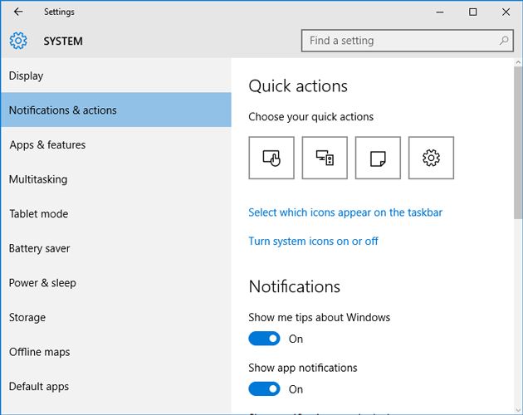Viewport: 523px width, 415px height.
Task: Click the SYSTEM gear icon in the header
Action: coord(18,41)
